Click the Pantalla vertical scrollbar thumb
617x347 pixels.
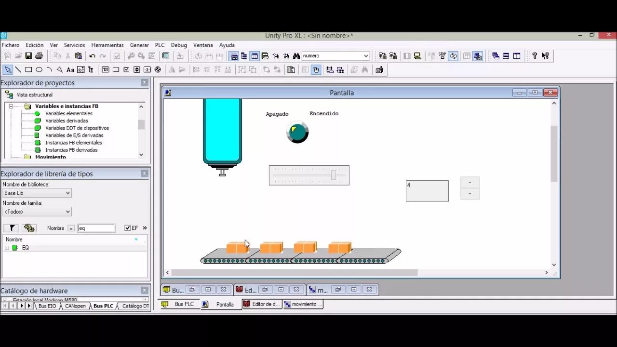554,153
